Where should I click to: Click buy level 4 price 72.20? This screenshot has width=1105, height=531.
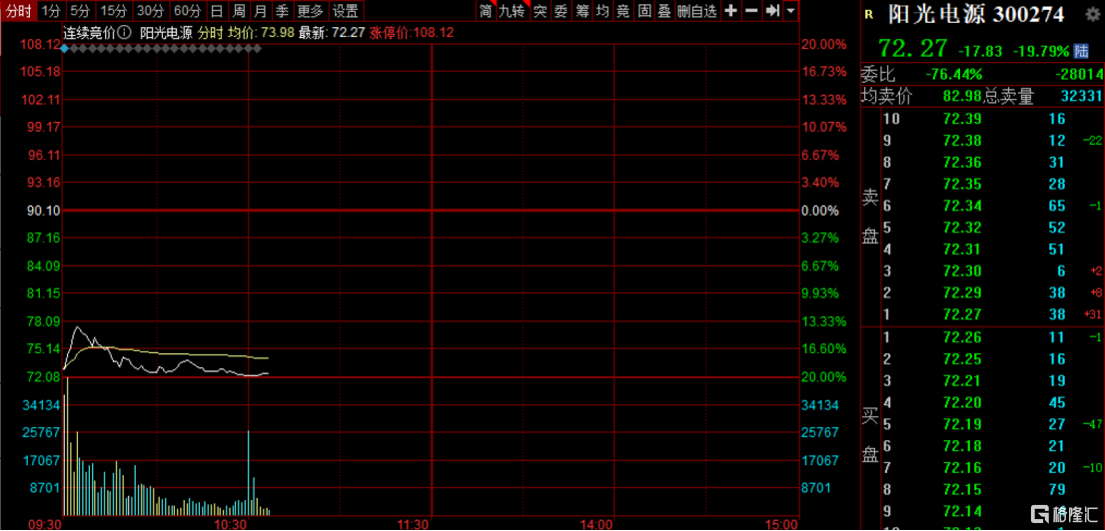click(x=963, y=402)
